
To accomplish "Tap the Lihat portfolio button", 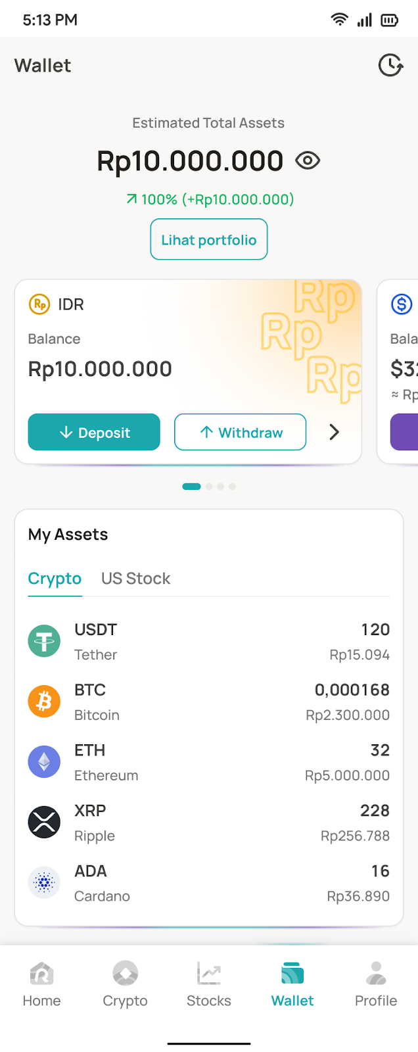I will click(x=209, y=239).
